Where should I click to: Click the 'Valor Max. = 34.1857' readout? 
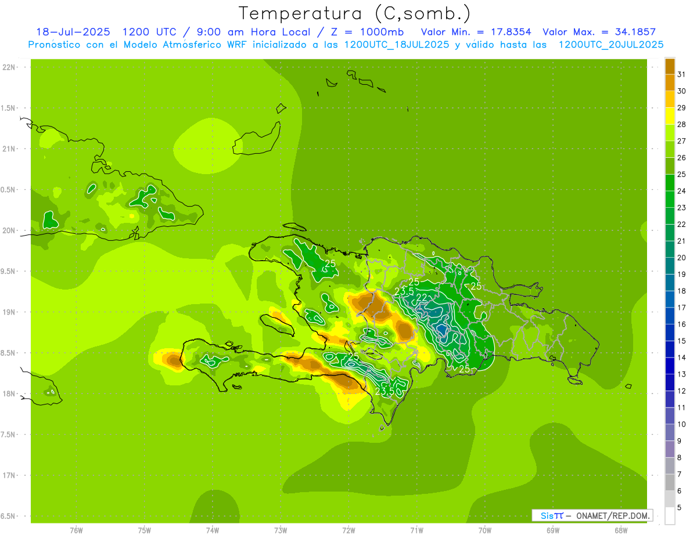[599, 32]
